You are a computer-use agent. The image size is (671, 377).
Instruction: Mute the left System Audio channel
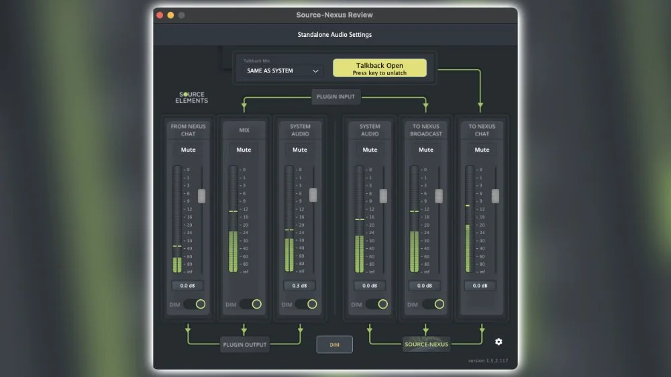coord(299,150)
